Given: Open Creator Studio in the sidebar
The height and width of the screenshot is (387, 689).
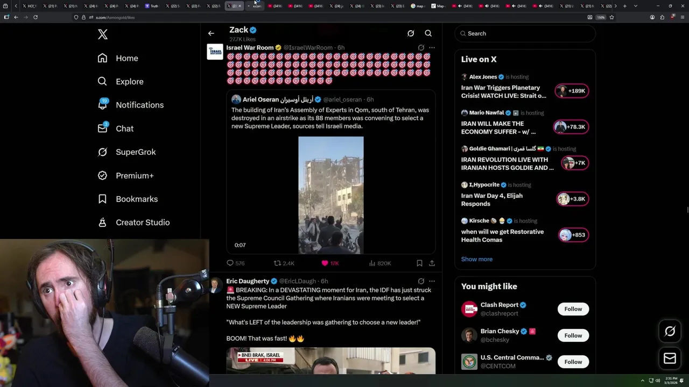Looking at the screenshot, I should tap(133, 223).
